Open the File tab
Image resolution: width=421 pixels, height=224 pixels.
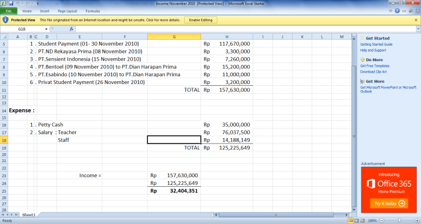(x=8, y=11)
